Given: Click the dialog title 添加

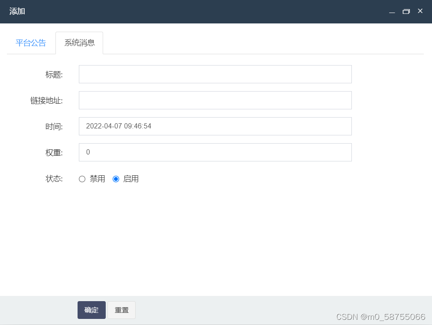Looking at the screenshot, I should tap(17, 12).
